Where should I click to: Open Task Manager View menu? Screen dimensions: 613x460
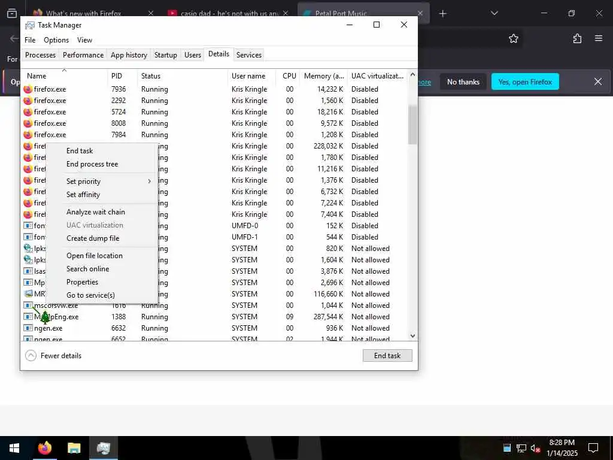tap(84, 40)
